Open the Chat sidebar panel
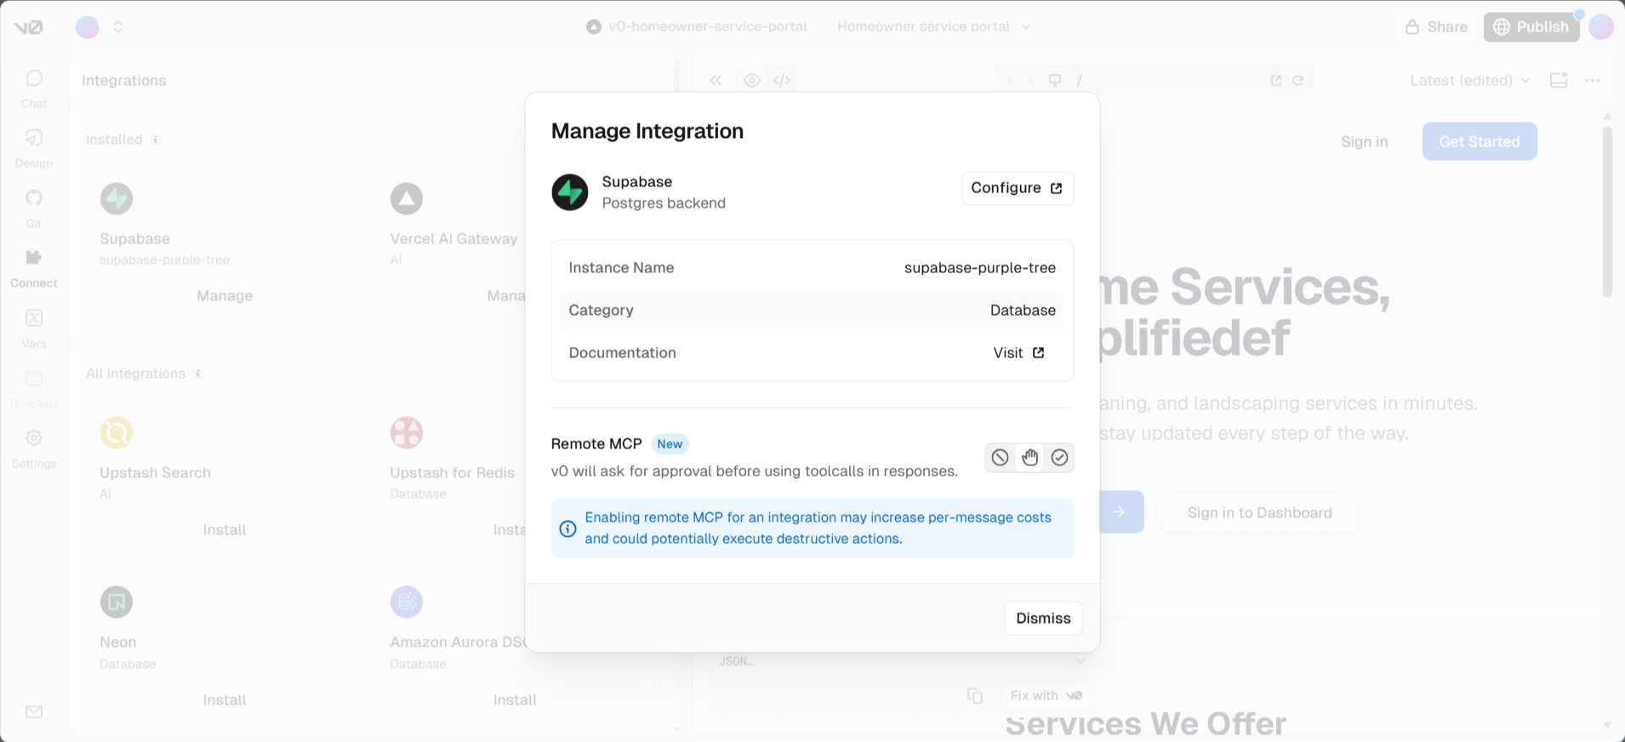Viewport: 1625px width, 742px height. tap(34, 88)
